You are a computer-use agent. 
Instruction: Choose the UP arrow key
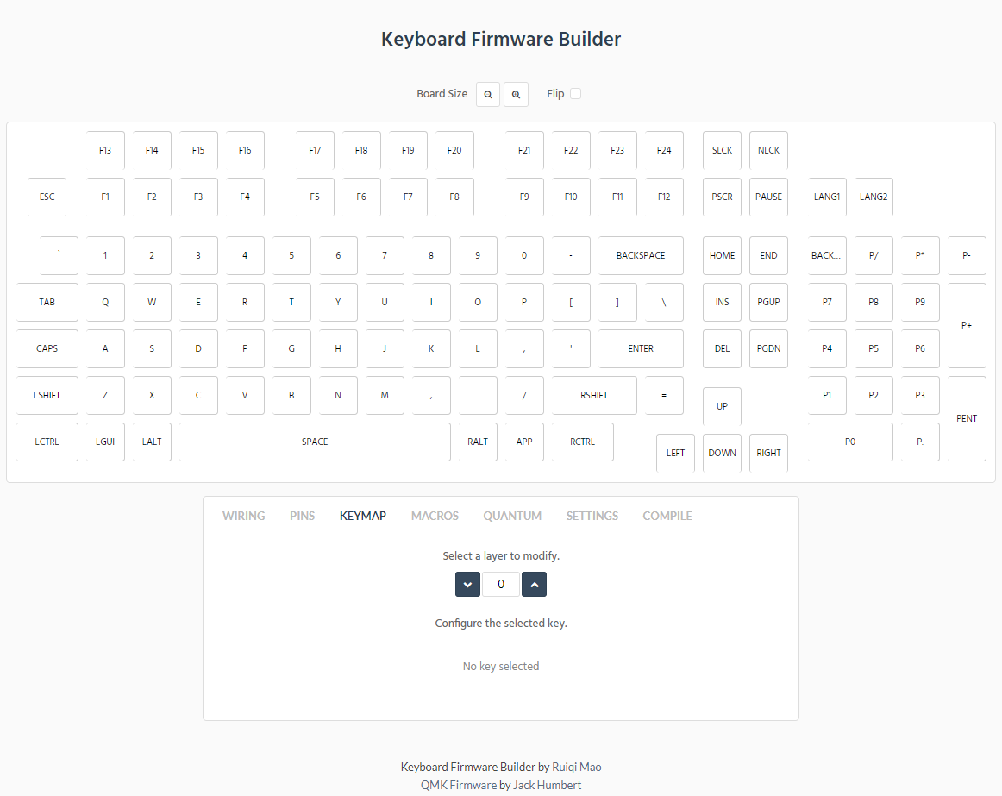click(x=722, y=406)
